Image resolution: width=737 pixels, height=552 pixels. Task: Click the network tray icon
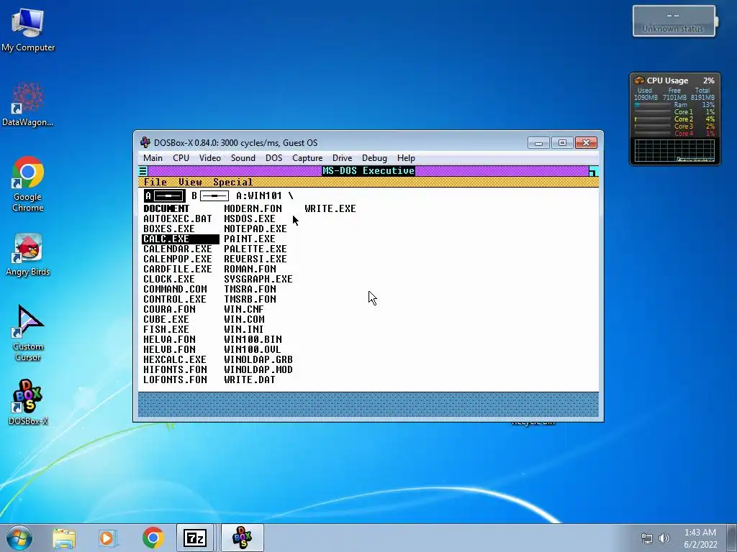(x=647, y=538)
